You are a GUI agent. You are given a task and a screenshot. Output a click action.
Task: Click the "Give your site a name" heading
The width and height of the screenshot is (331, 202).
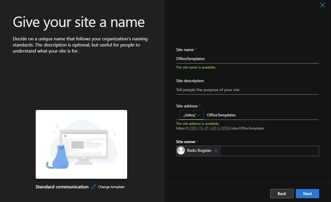coord(79,22)
